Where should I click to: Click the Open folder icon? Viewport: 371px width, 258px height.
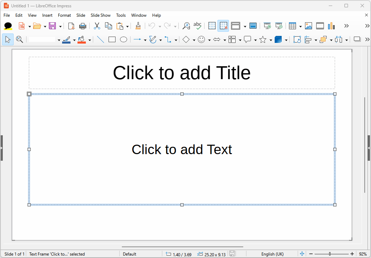pos(37,26)
